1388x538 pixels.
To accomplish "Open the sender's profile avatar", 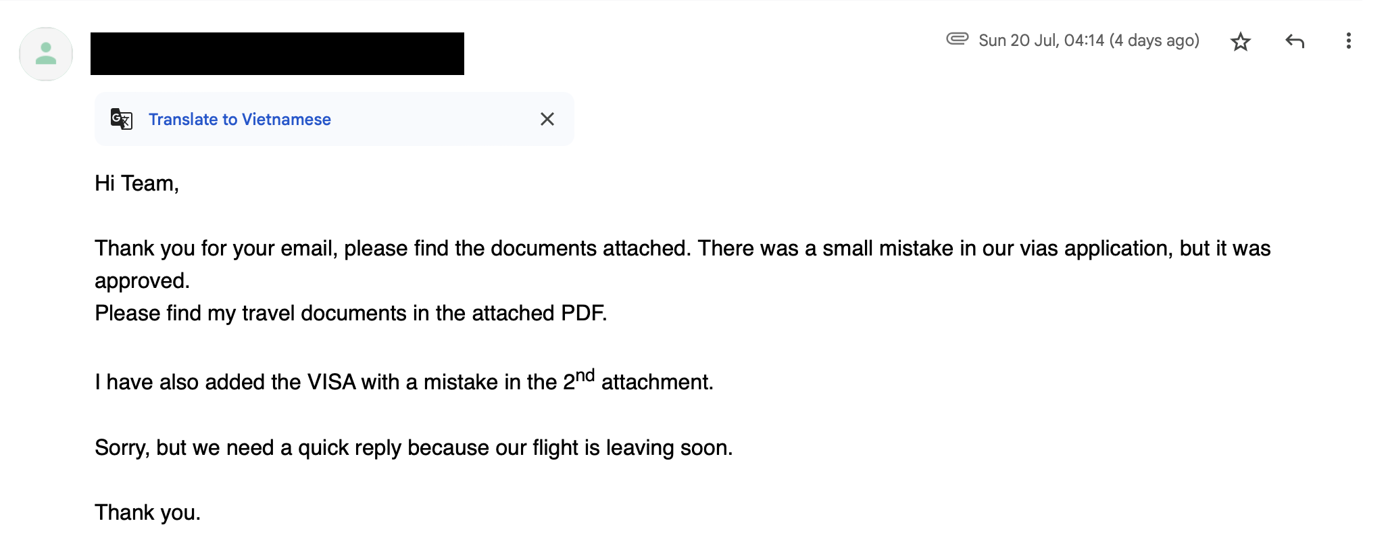I will pyautogui.click(x=46, y=54).
